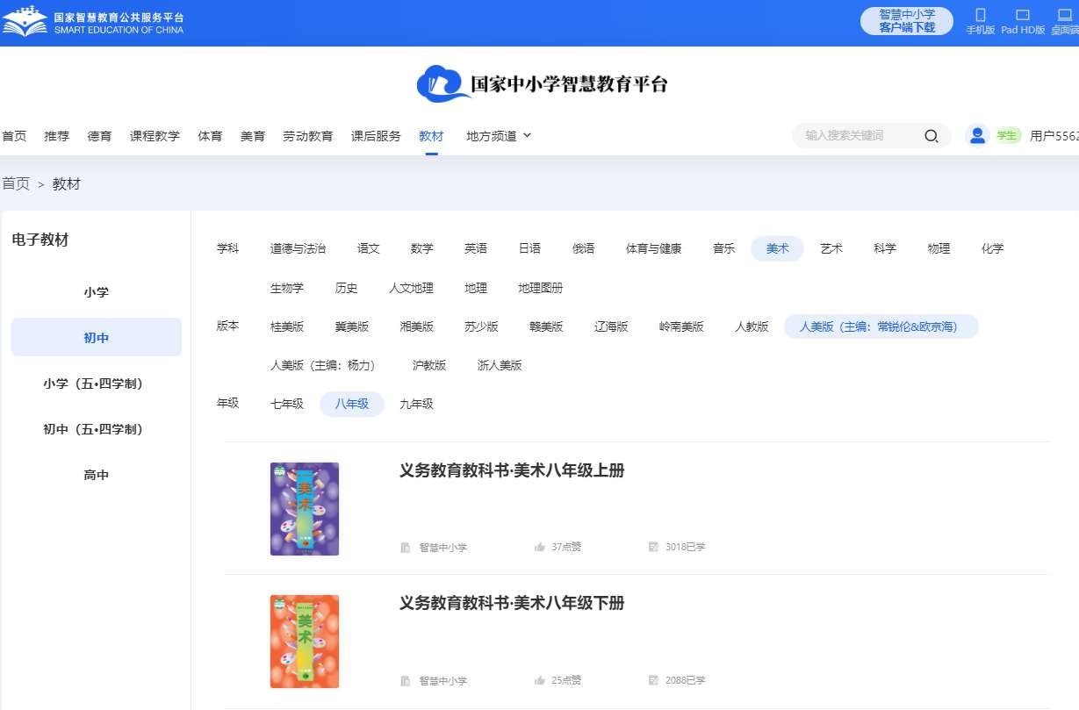This screenshot has width=1079, height=710.
Task: Choose the 科学 subject
Action: point(885,249)
